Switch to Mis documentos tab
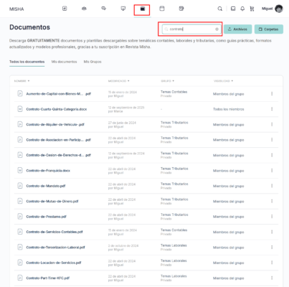289x287 pixels. click(64, 62)
